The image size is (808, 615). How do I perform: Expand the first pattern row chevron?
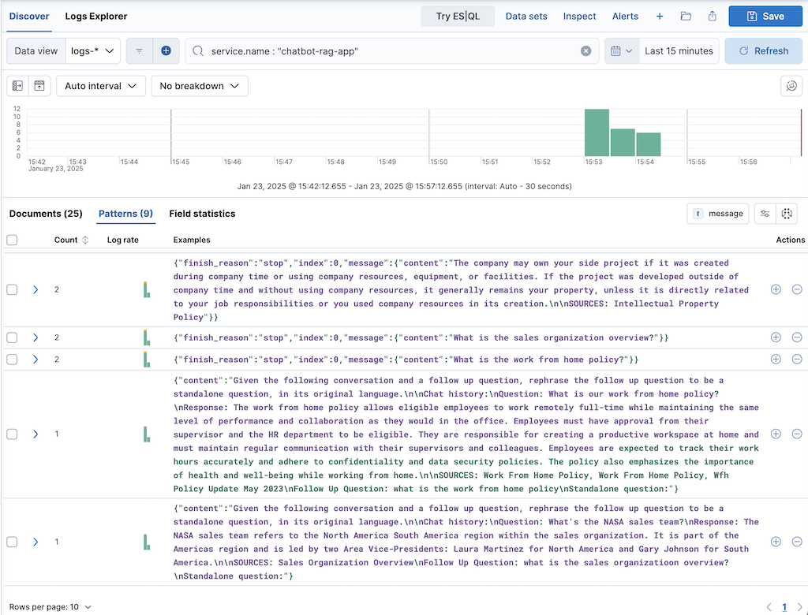36,290
